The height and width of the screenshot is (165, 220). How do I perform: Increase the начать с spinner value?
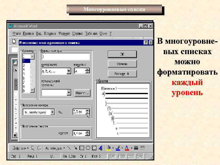pos(87,70)
